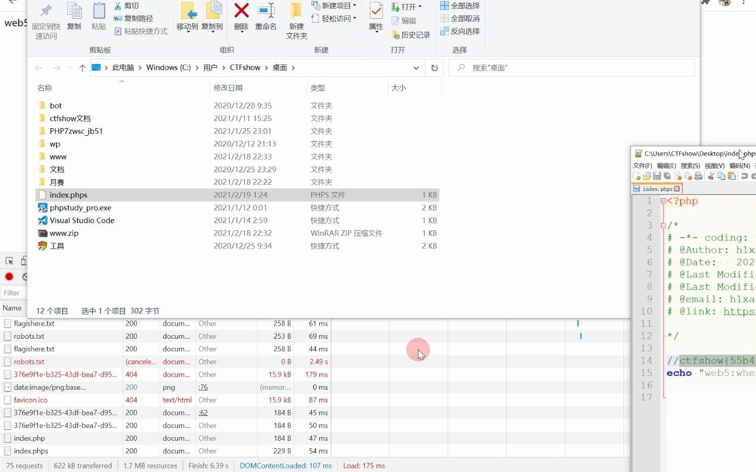Image resolution: width=756 pixels, height=472 pixels.
Task: Open the 文件(F) menu in Notepad++
Action: [642, 166]
